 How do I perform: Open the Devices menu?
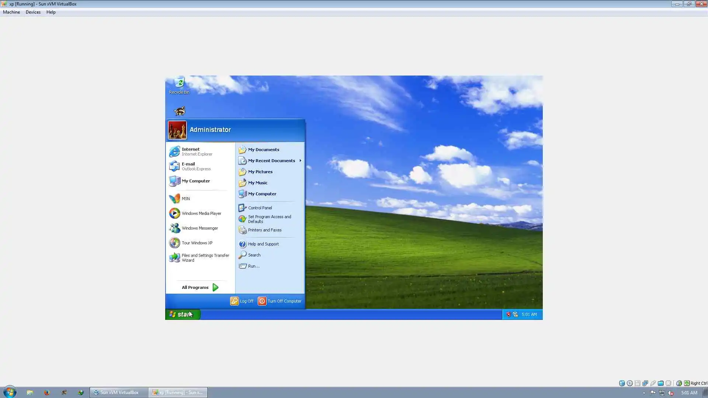click(33, 12)
